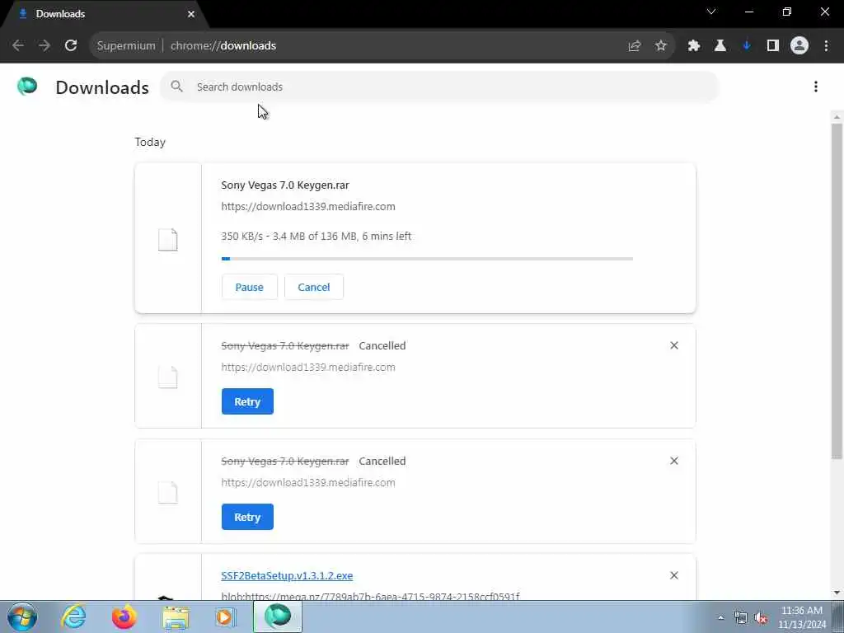The width and height of the screenshot is (844, 633).
Task: Click the active download's mediafire URL text
Action: click(x=308, y=206)
